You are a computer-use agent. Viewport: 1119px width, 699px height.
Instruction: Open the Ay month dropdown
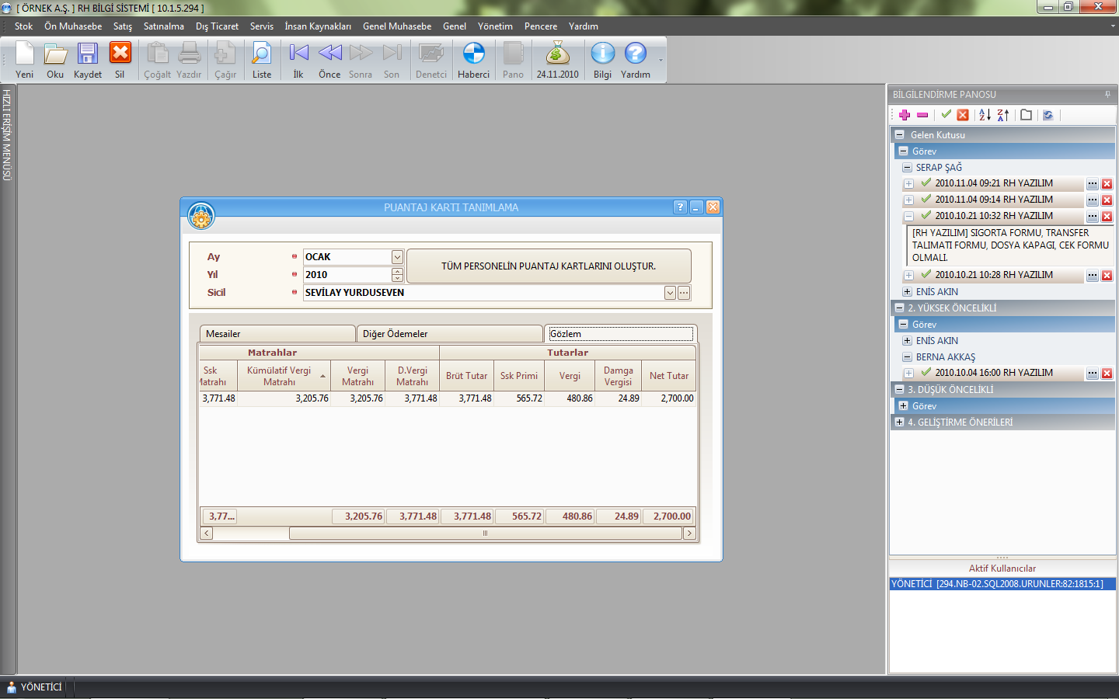pyautogui.click(x=397, y=257)
